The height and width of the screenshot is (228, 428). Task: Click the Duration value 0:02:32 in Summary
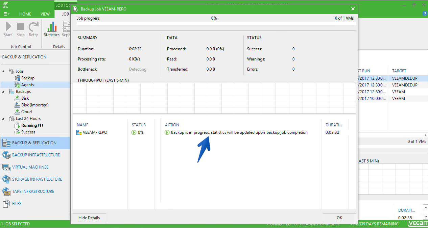(135, 49)
